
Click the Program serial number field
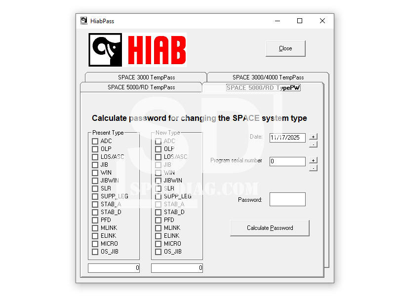(x=287, y=161)
